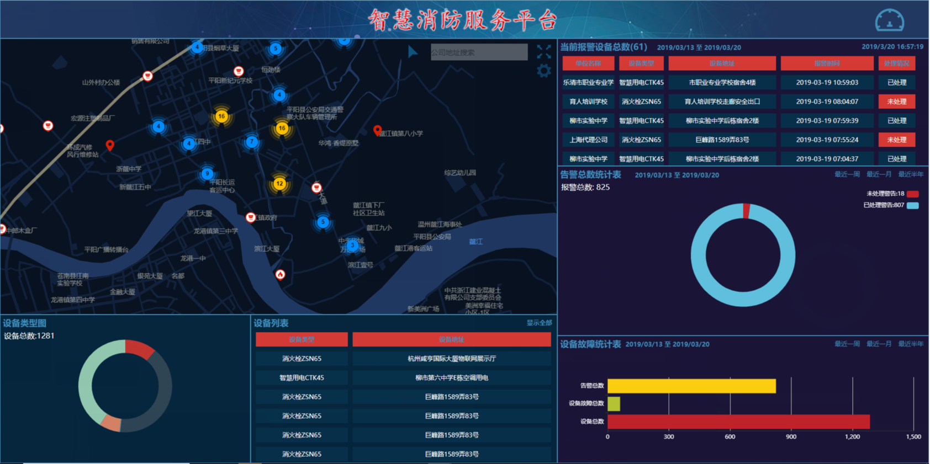Viewport: 930px width, 464px height.
Task: Click red pin beside 鳌江镇第八小学
Action: tap(377, 131)
